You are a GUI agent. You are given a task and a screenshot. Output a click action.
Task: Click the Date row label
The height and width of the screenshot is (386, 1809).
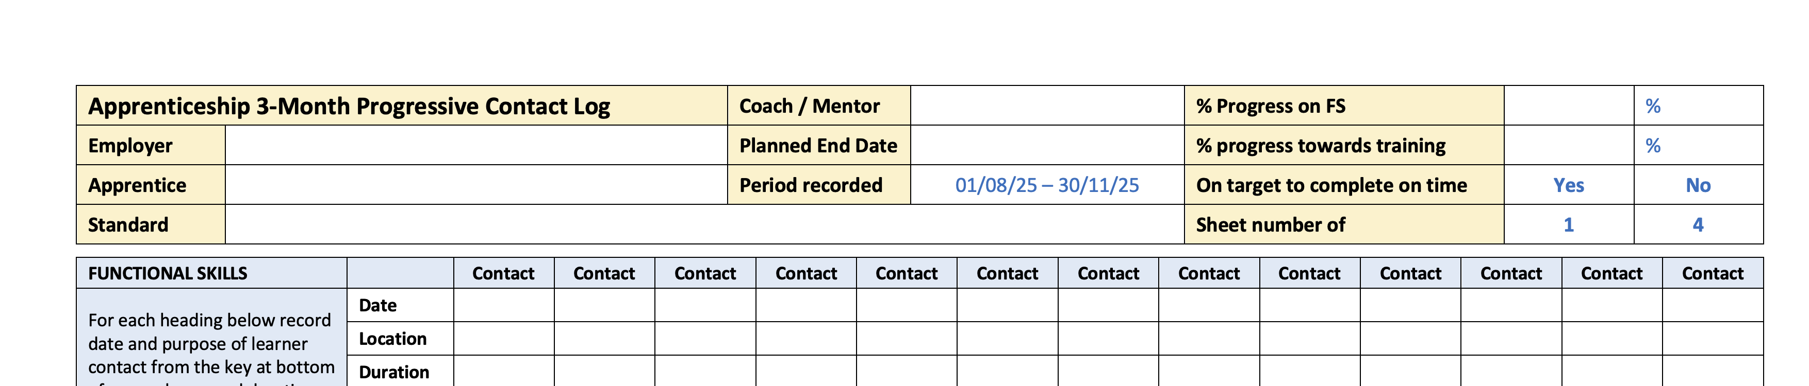(378, 305)
